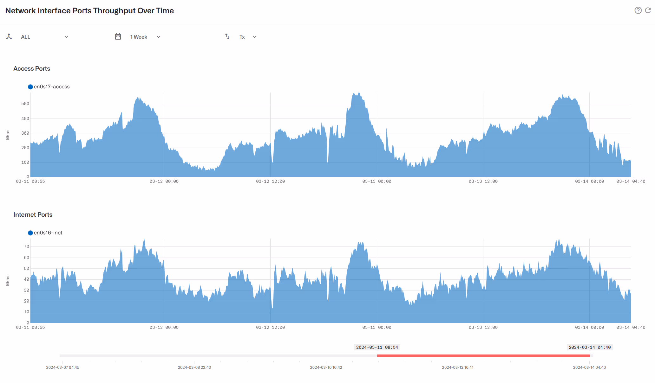This screenshot has width=655, height=383.
Task: Click the Access Ports section heading
Action: 32,69
